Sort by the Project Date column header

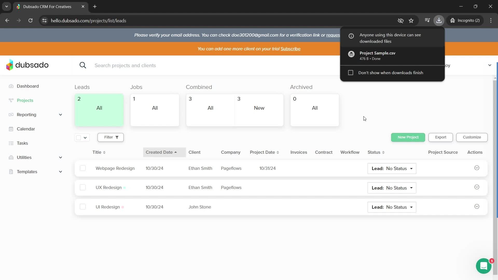pos(264,152)
